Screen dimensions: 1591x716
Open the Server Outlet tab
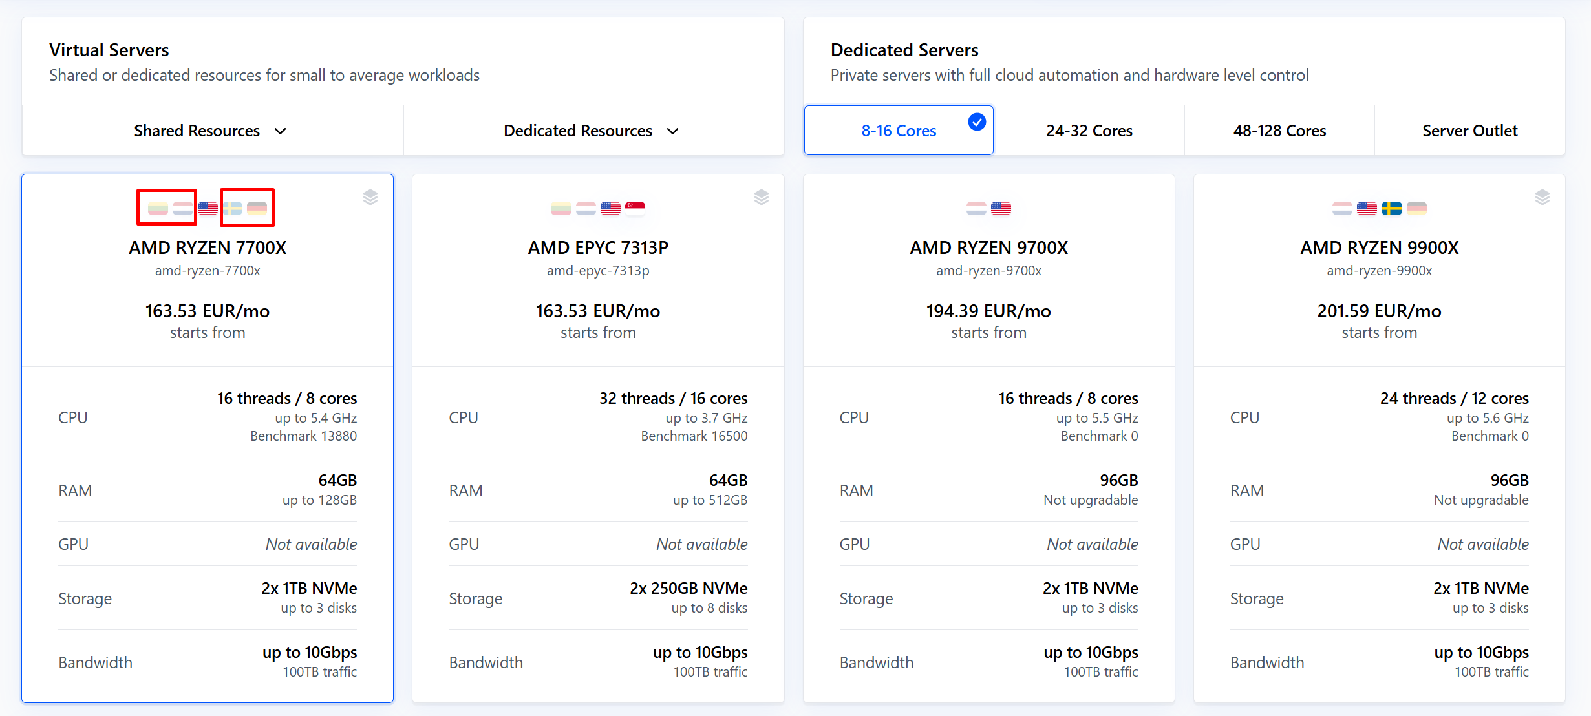tap(1469, 131)
